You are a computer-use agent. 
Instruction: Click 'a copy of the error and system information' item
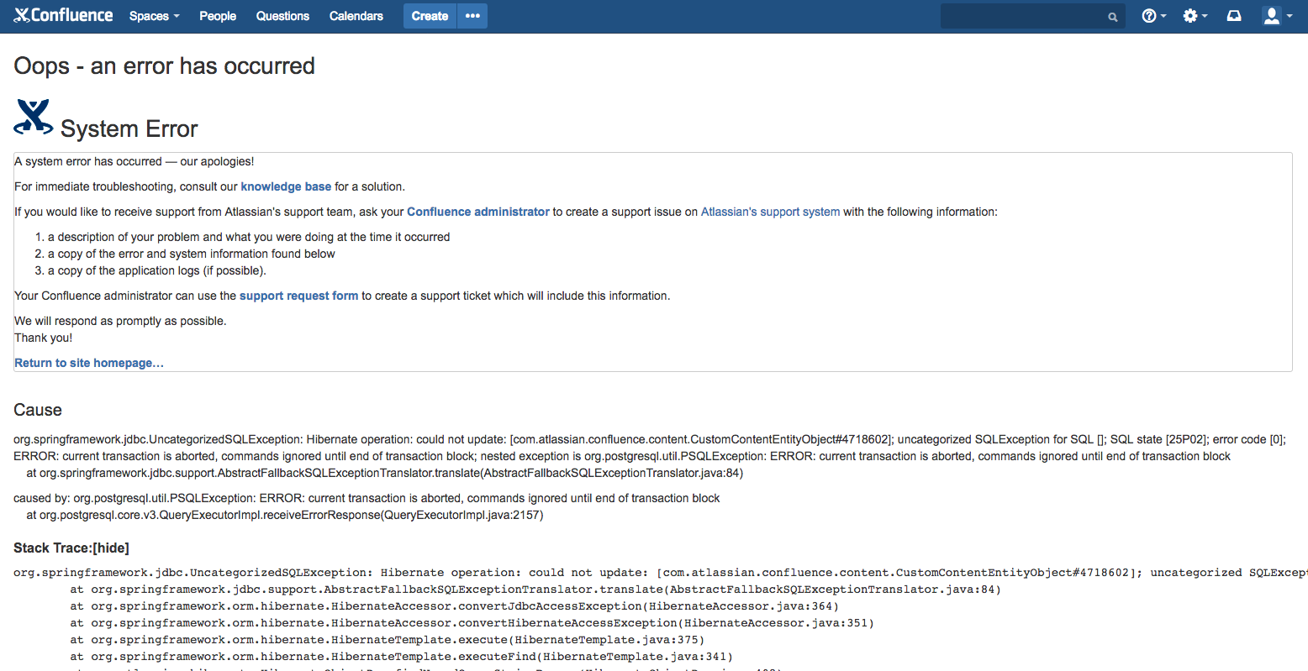192,254
